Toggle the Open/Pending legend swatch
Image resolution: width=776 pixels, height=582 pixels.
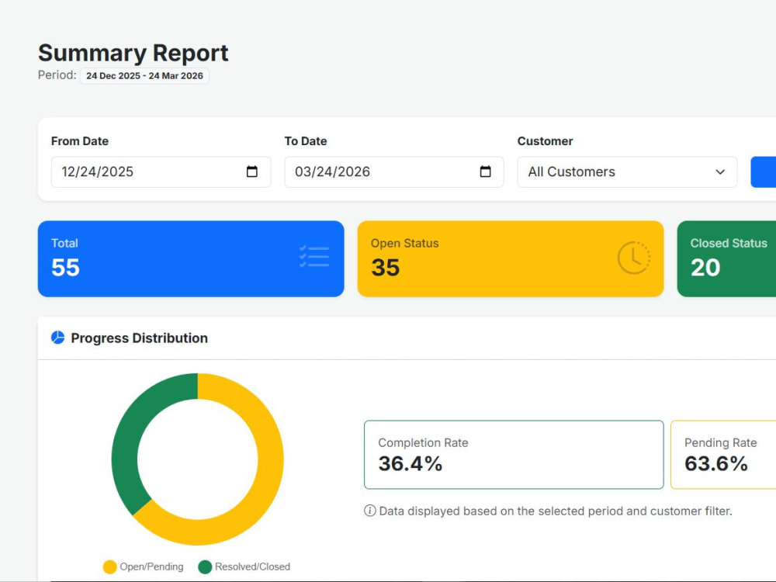click(110, 566)
